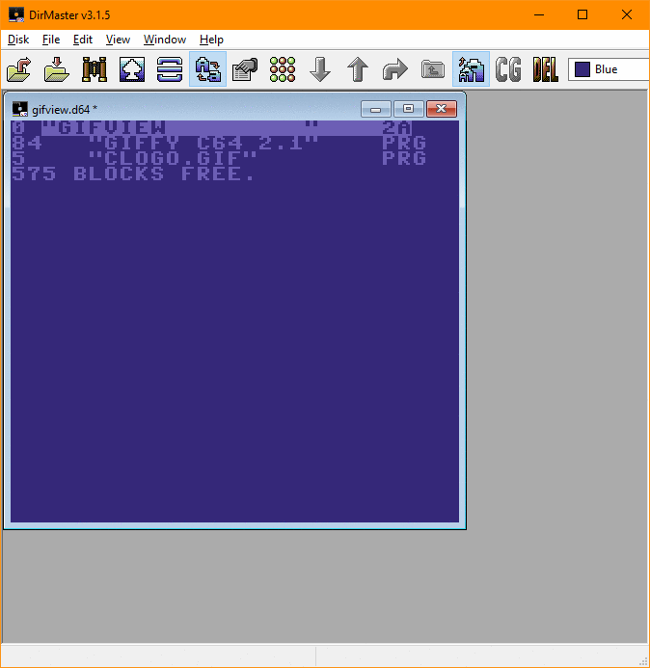This screenshot has height=668, width=650.
Task: Click the DirMaster application icon in title bar
Action: pos(16,14)
